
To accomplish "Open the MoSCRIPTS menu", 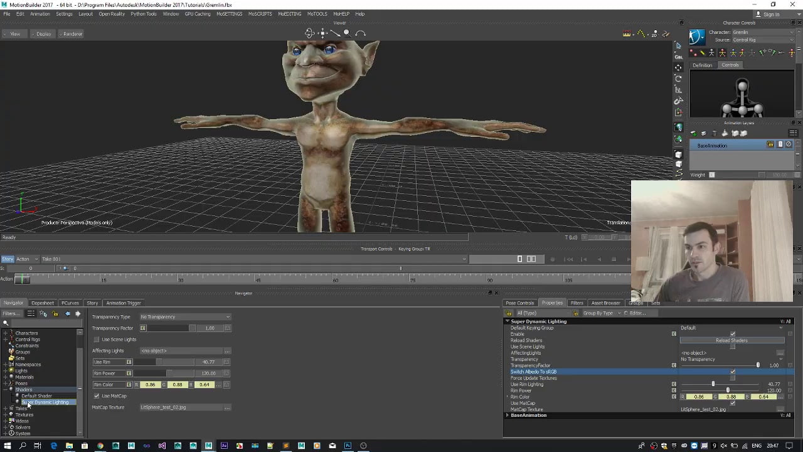I will coord(260,14).
